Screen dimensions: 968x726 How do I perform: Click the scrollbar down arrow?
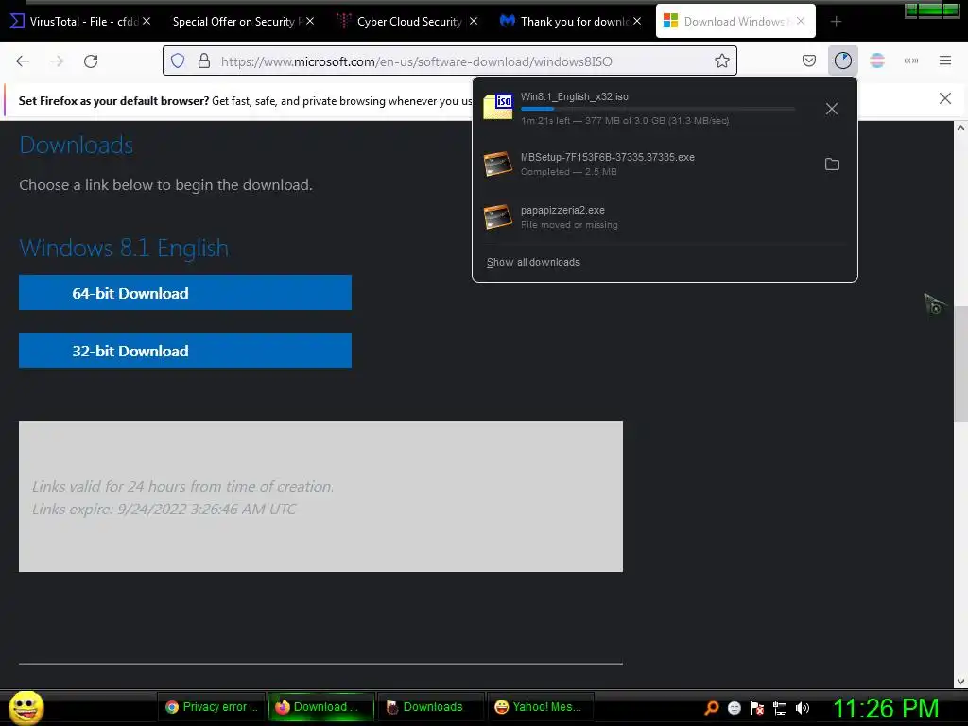960,682
